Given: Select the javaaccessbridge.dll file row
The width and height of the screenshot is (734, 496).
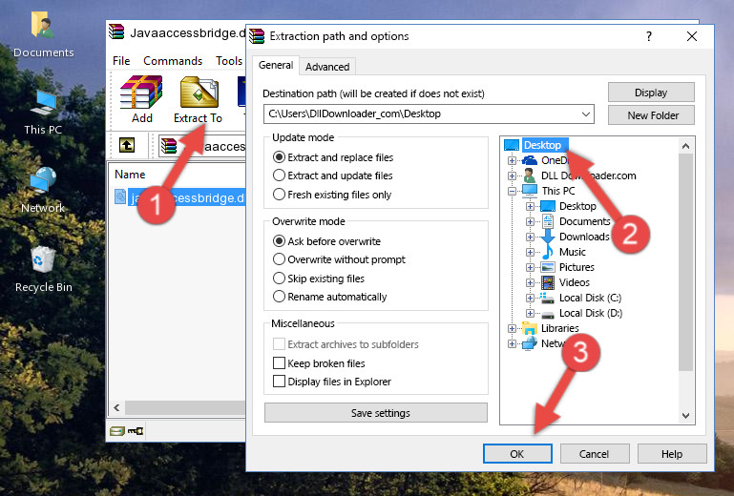Looking at the screenshot, I should click(179, 197).
